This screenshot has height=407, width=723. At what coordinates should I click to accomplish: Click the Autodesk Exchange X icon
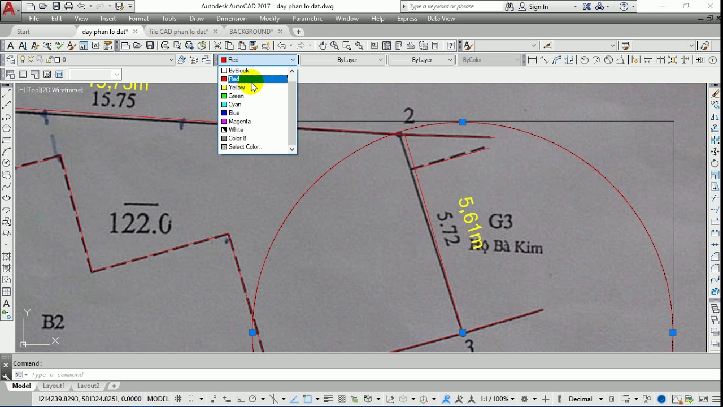(x=587, y=6)
